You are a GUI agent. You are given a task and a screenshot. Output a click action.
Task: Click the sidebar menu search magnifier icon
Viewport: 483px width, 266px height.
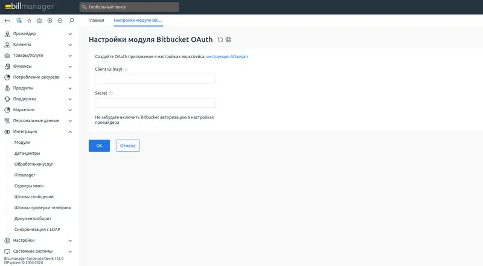click(x=71, y=21)
